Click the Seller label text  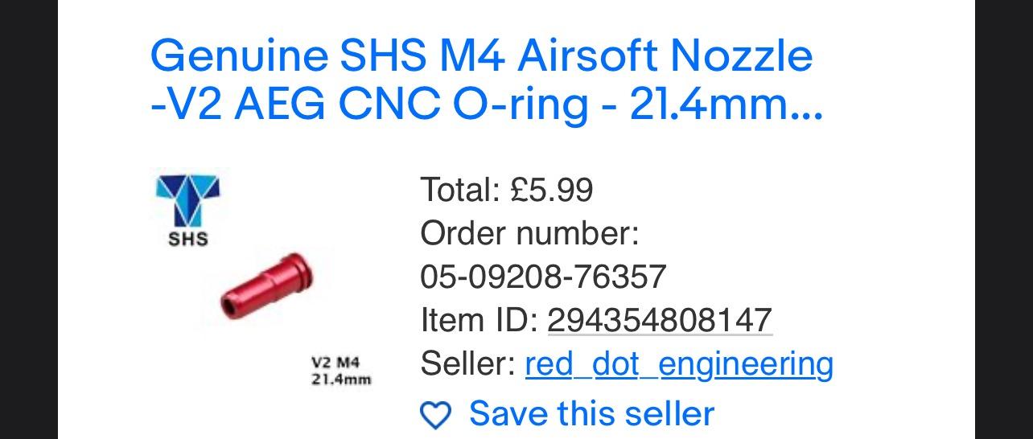467,364
